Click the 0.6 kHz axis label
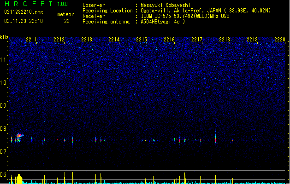 [x=4, y=175]
